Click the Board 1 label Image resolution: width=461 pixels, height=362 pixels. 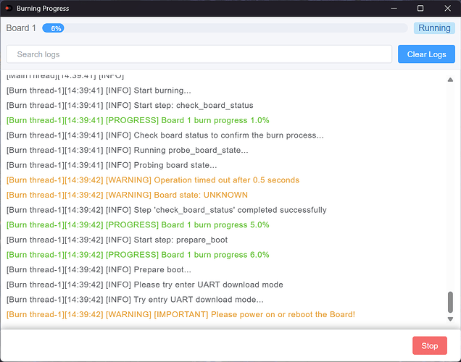(21, 28)
